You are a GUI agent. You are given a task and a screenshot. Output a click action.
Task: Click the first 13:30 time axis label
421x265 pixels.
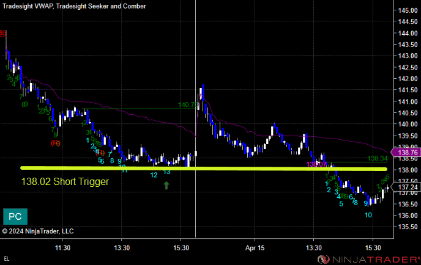[122, 248]
